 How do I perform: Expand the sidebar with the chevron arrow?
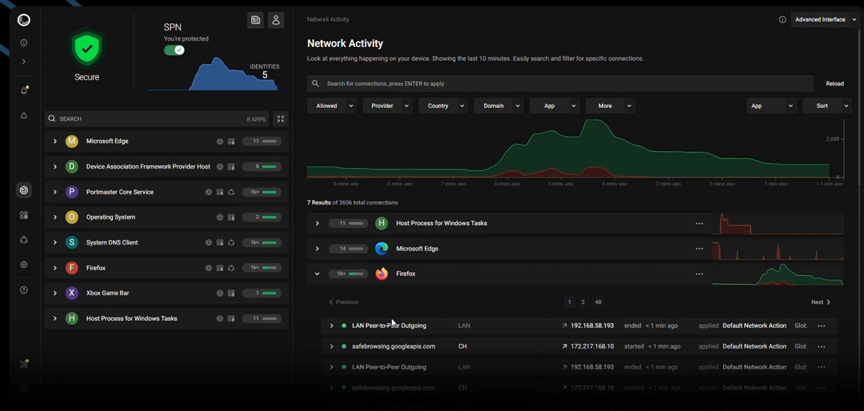[24, 62]
